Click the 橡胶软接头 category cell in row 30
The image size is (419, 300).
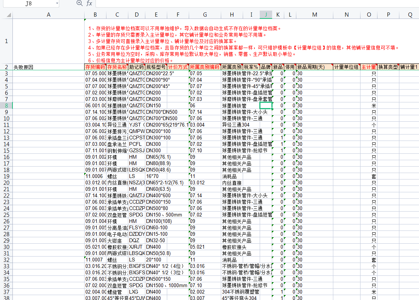click(232, 247)
